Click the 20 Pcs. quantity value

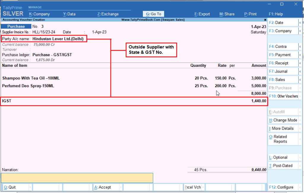pyautogui.click(x=201, y=78)
